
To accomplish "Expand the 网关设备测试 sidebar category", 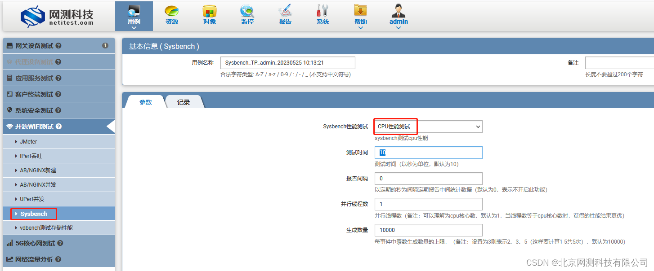I will click(x=59, y=46).
